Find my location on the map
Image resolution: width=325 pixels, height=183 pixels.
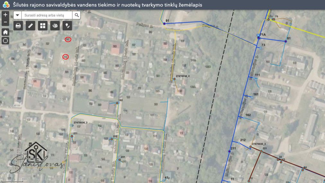(5, 41)
